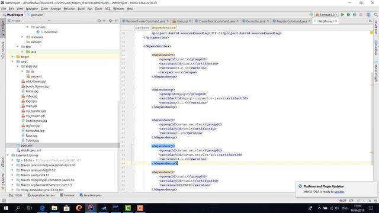Expand Maven: junit:junit:4.12 library

pos(12,175)
